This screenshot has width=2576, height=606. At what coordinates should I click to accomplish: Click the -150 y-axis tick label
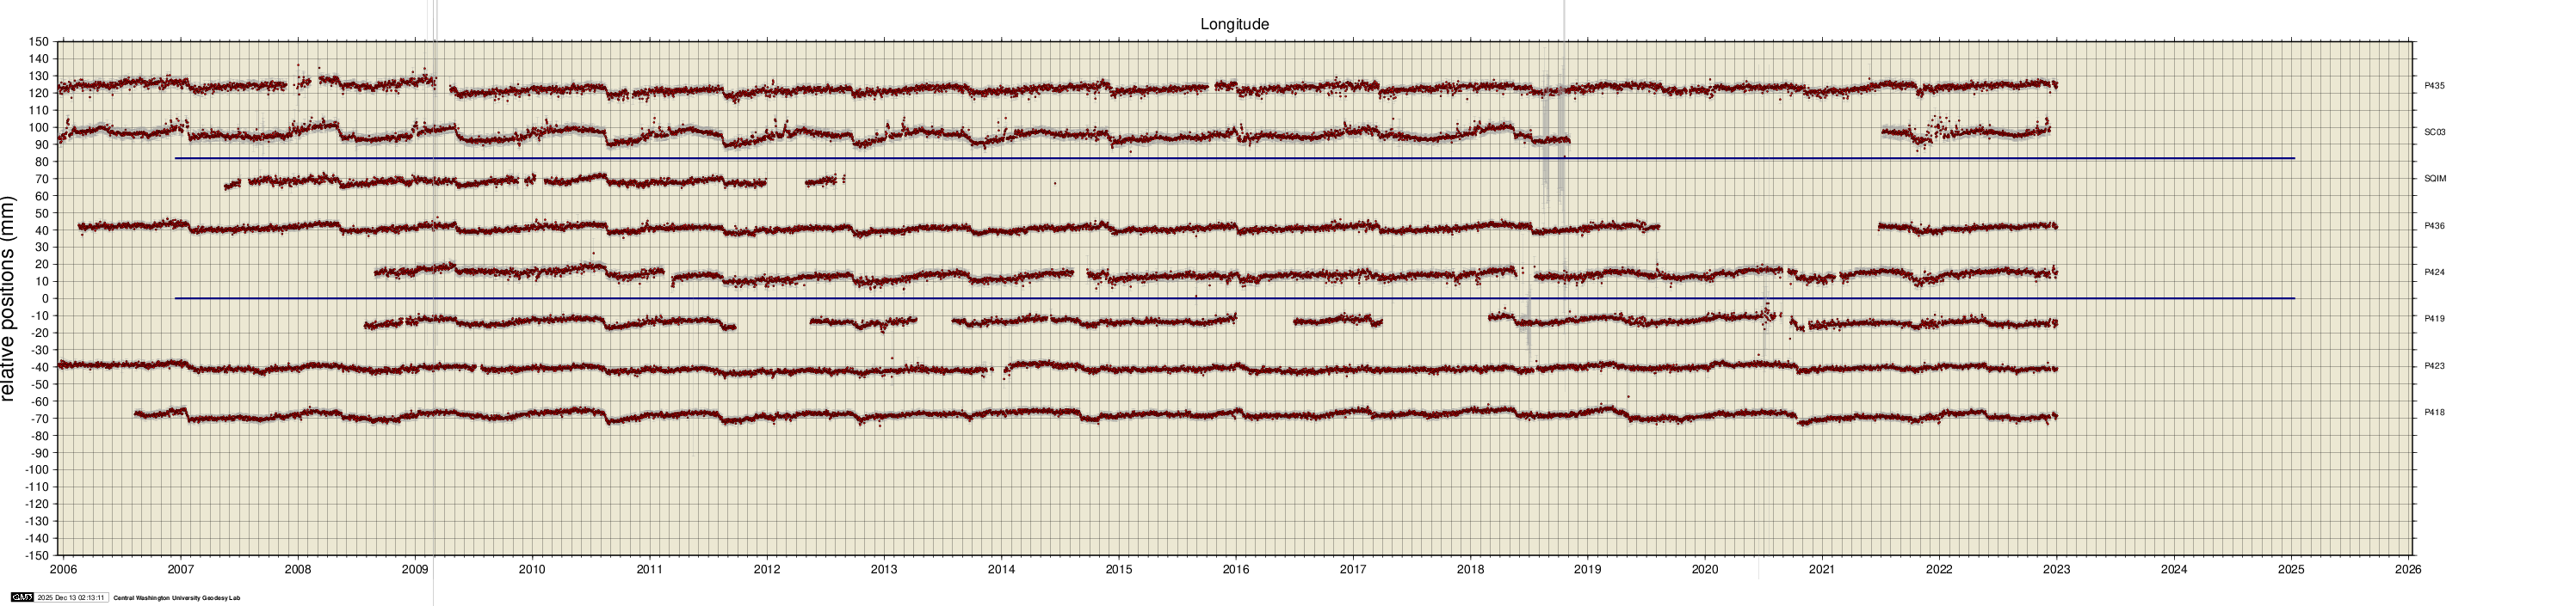(x=36, y=555)
